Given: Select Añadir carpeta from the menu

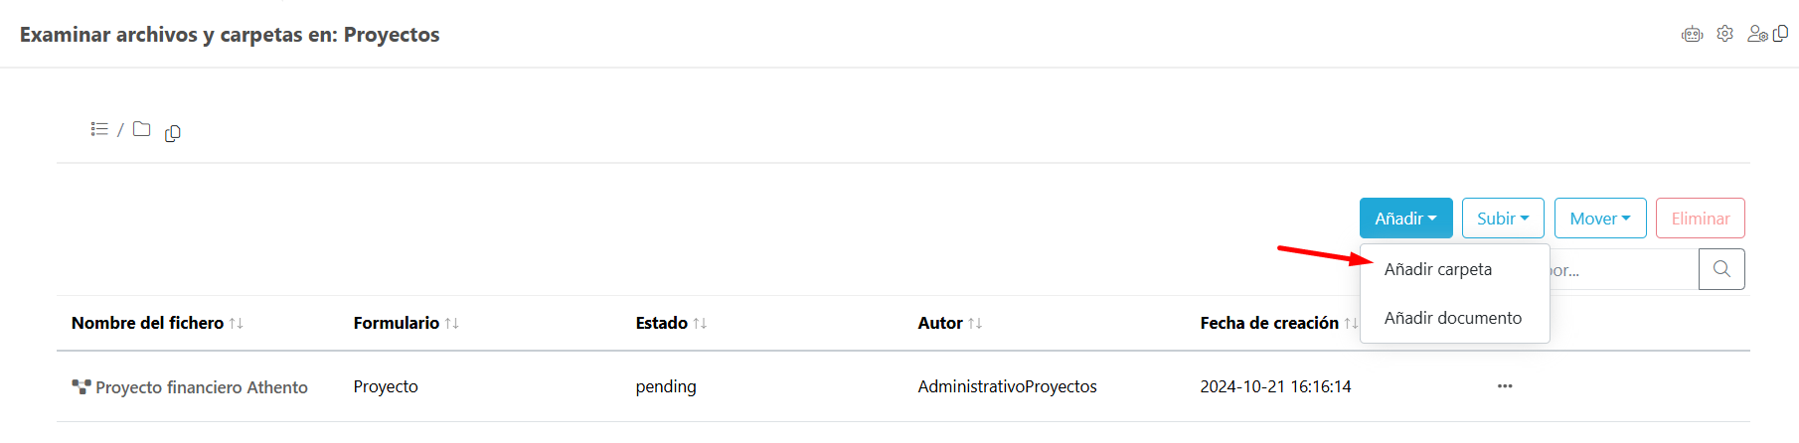Looking at the screenshot, I should [x=1437, y=269].
